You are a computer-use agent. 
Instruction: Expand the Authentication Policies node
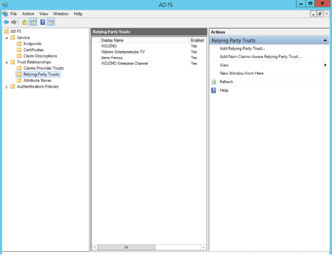click(x=7, y=87)
